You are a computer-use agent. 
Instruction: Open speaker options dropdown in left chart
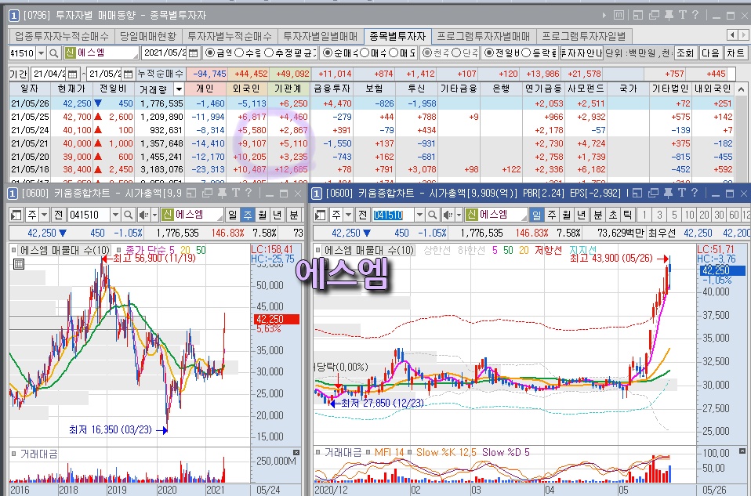[154, 215]
